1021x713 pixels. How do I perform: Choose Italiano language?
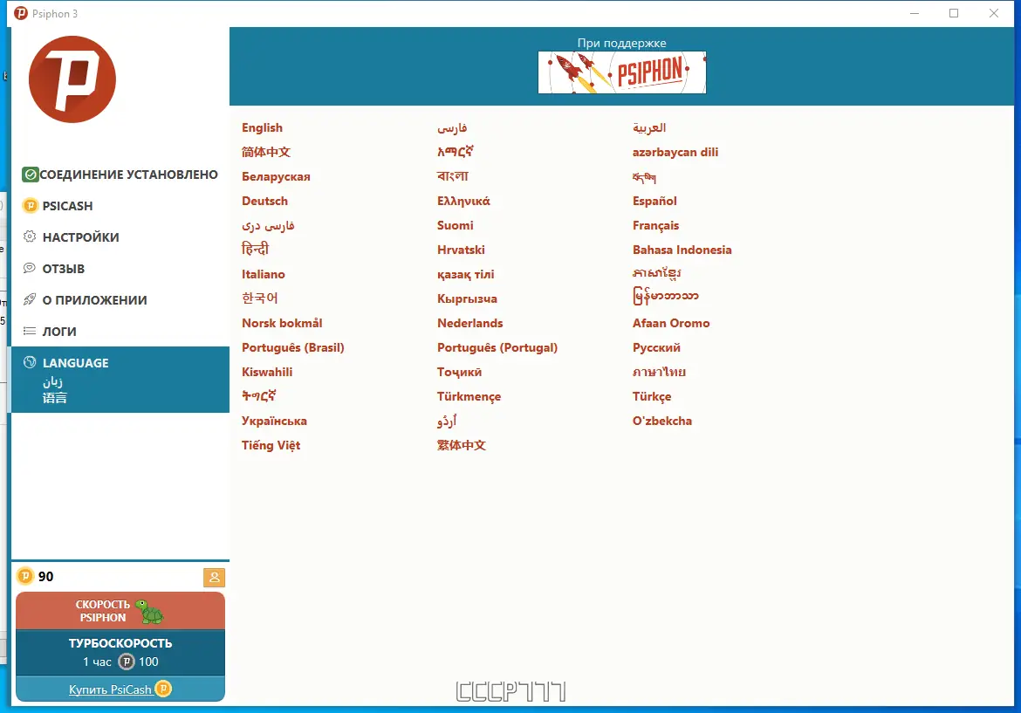point(263,274)
